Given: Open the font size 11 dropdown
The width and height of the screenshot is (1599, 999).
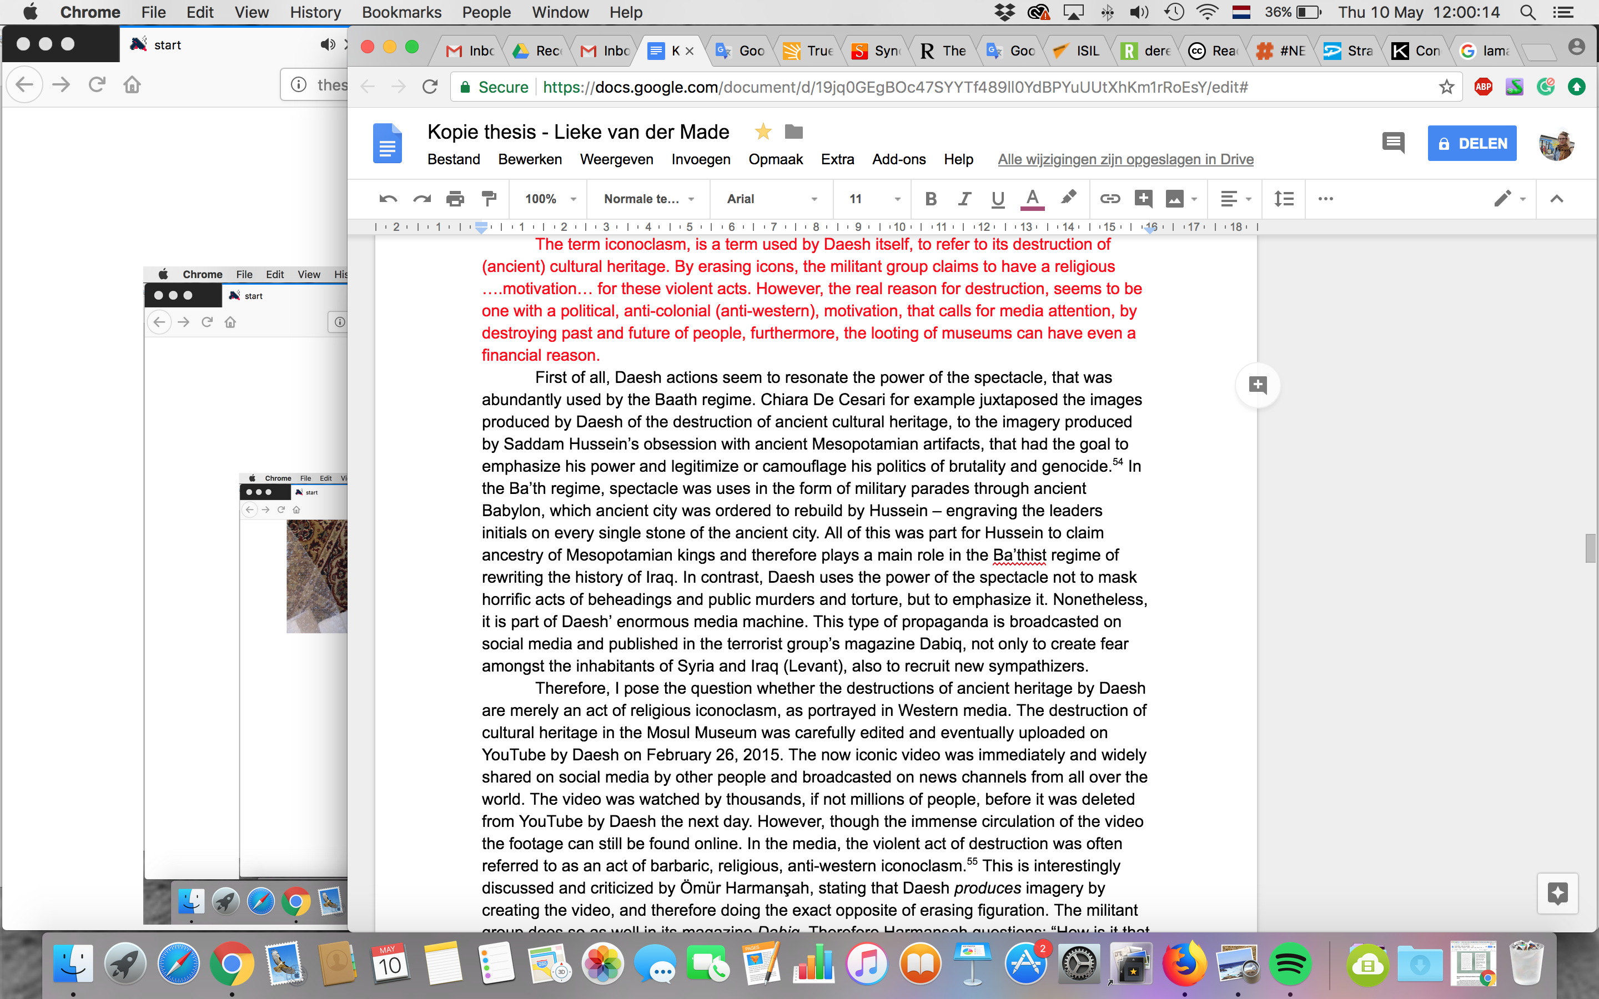Looking at the screenshot, I should coord(874,199).
